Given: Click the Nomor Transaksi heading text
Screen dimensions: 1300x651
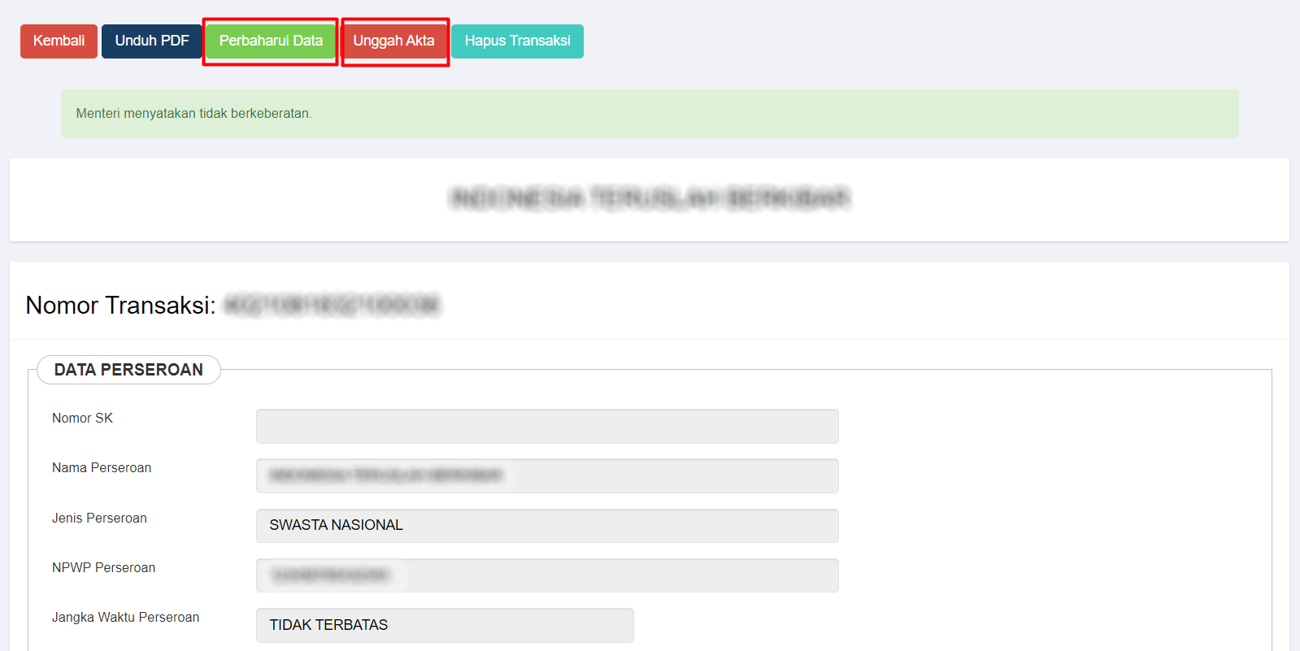Looking at the screenshot, I should pyautogui.click(x=120, y=305).
